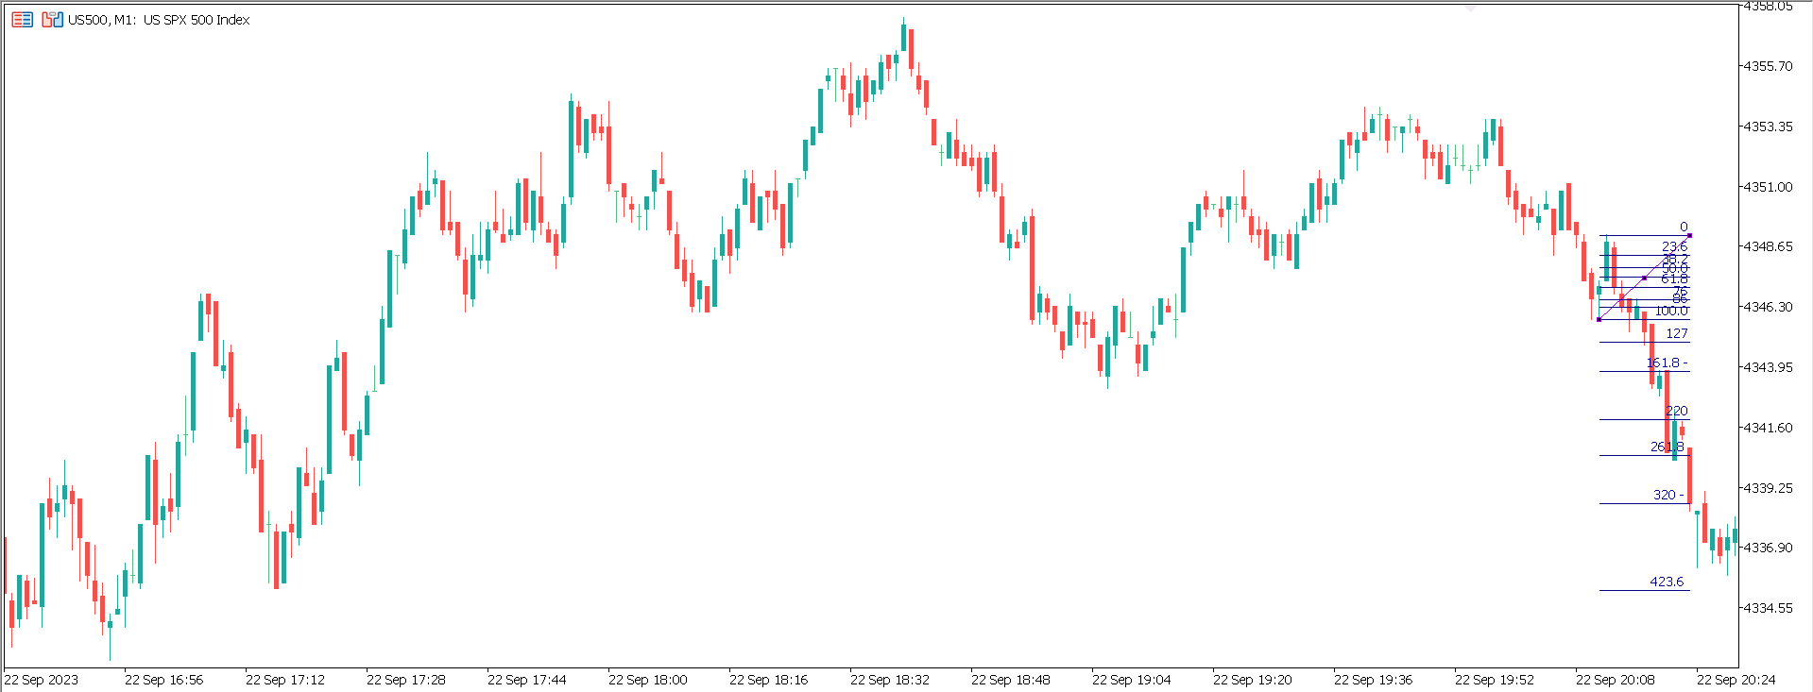The width and height of the screenshot is (1813, 692).
Task: Click the 4346.30 price on the price scale
Action: (x=1768, y=307)
